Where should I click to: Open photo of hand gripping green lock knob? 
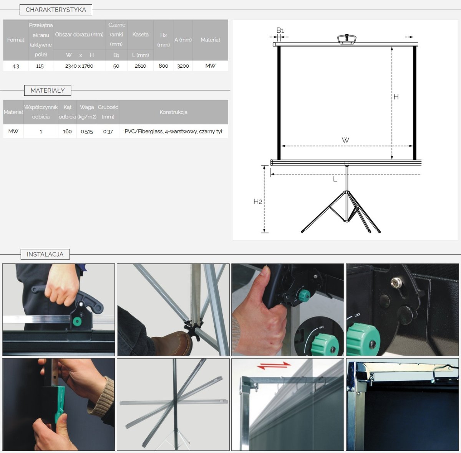pyautogui.click(x=287, y=310)
